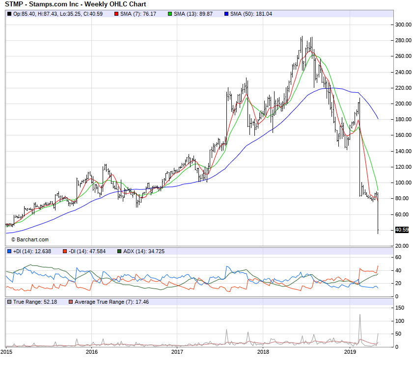
Task: Click the SMA (50): 181.04 legend text
Action: click(251, 14)
